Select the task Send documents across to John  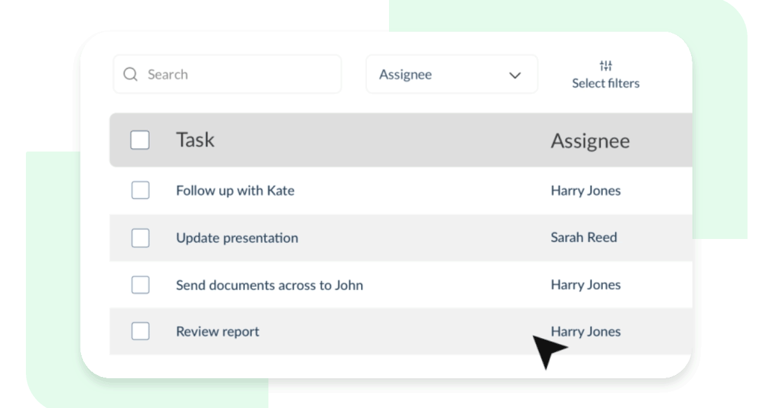[271, 285]
